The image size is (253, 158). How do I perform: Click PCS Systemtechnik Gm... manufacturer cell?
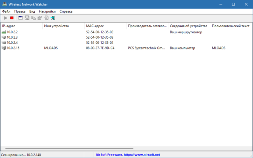147,48
